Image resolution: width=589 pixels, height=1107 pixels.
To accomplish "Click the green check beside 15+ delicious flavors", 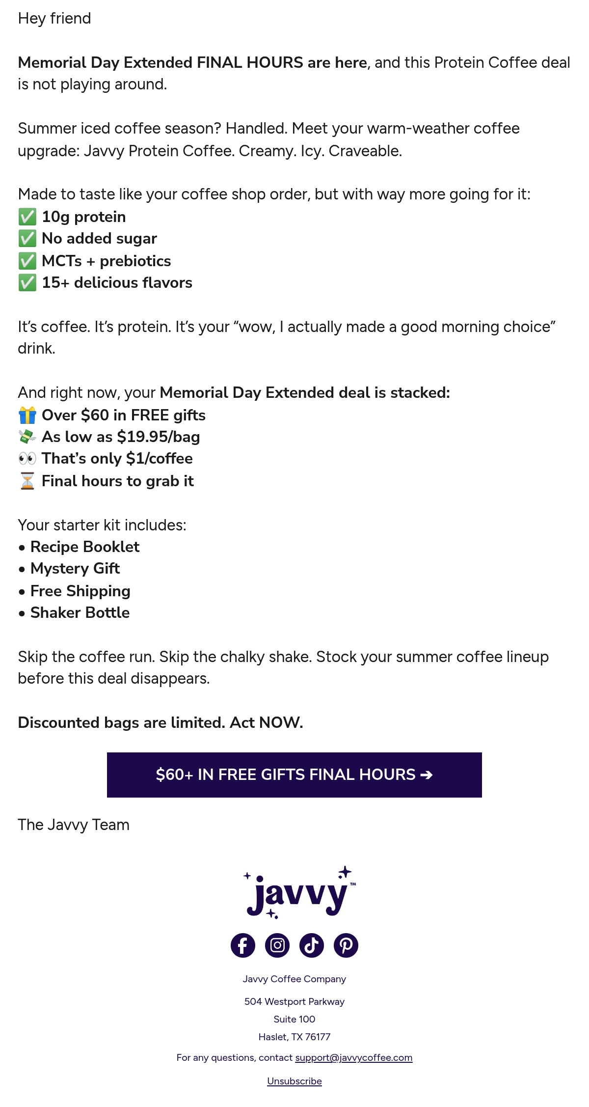I will [x=27, y=282].
